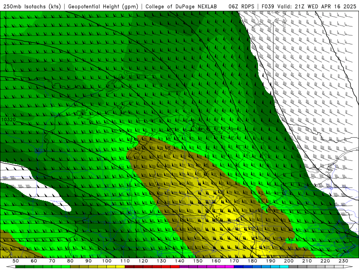This screenshot has width=359, height=269.
Task: Click the '170' value on the color scale
Action: tap(234, 261)
